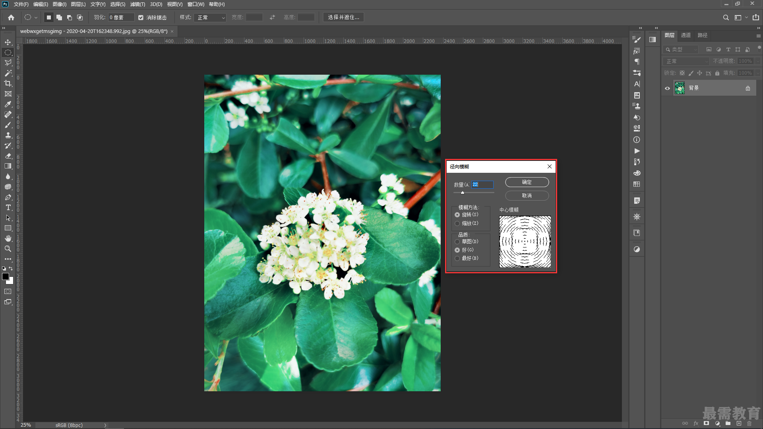Select the Path Selection tool
The image size is (763, 429).
tap(8, 218)
